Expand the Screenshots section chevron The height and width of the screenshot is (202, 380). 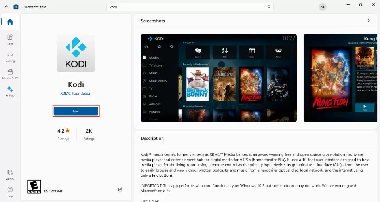pyautogui.click(x=369, y=21)
